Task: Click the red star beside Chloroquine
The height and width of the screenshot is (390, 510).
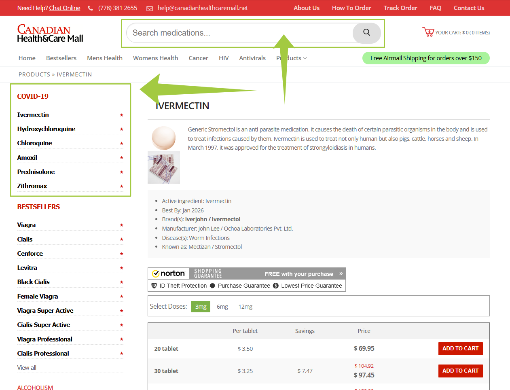Action: pyautogui.click(x=121, y=144)
